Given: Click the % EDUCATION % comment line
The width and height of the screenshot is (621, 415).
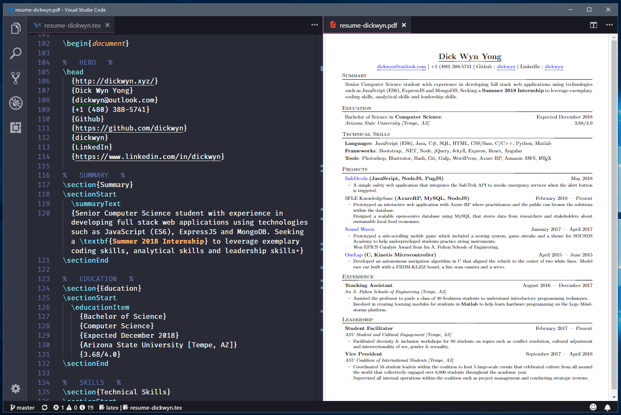Looking at the screenshot, I should tap(98, 279).
